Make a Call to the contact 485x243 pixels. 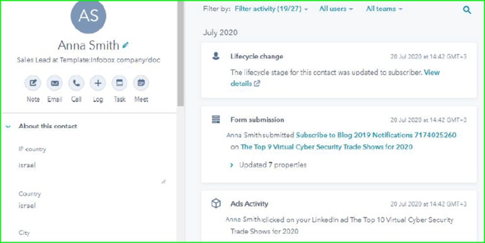tap(76, 83)
